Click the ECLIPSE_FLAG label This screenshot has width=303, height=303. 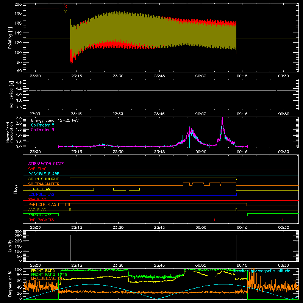(41, 194)
